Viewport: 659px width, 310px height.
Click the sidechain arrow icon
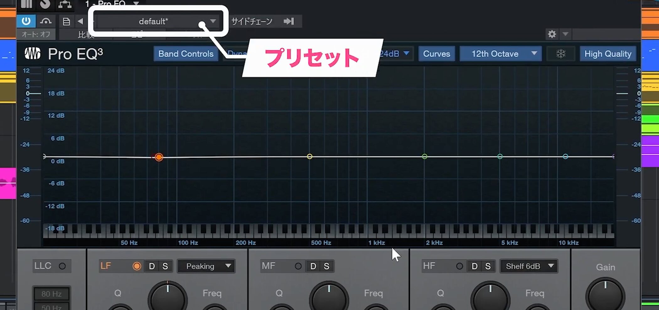coord(289,21)
